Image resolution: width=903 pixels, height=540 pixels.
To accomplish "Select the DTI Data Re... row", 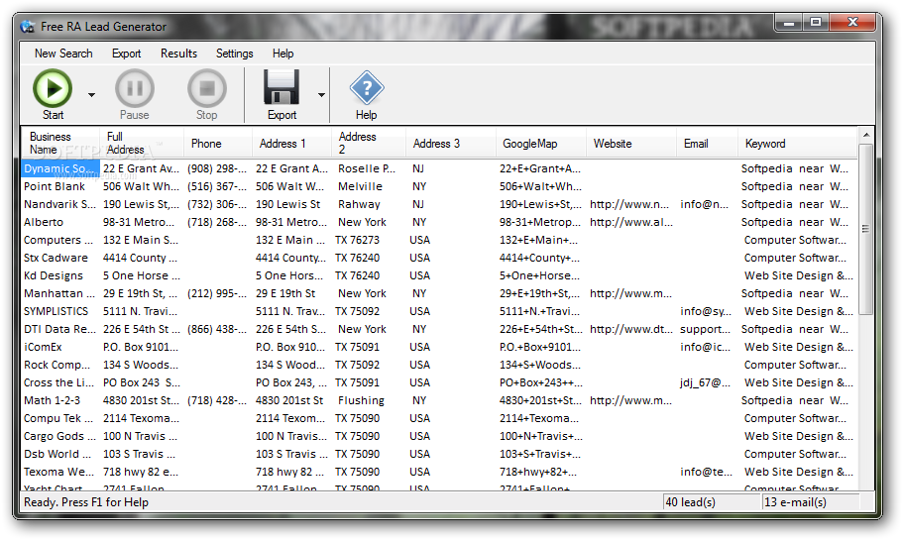I will pos(439,329).
